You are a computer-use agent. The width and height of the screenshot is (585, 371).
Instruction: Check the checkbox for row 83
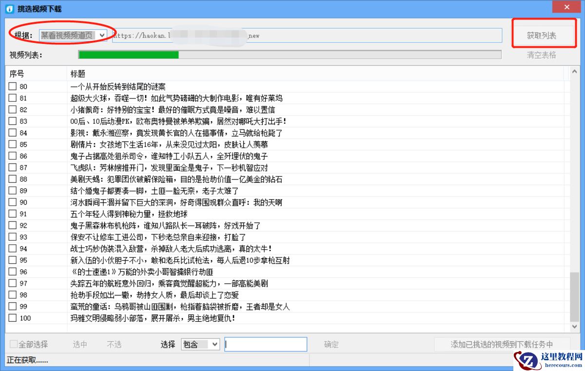(13, 121)
